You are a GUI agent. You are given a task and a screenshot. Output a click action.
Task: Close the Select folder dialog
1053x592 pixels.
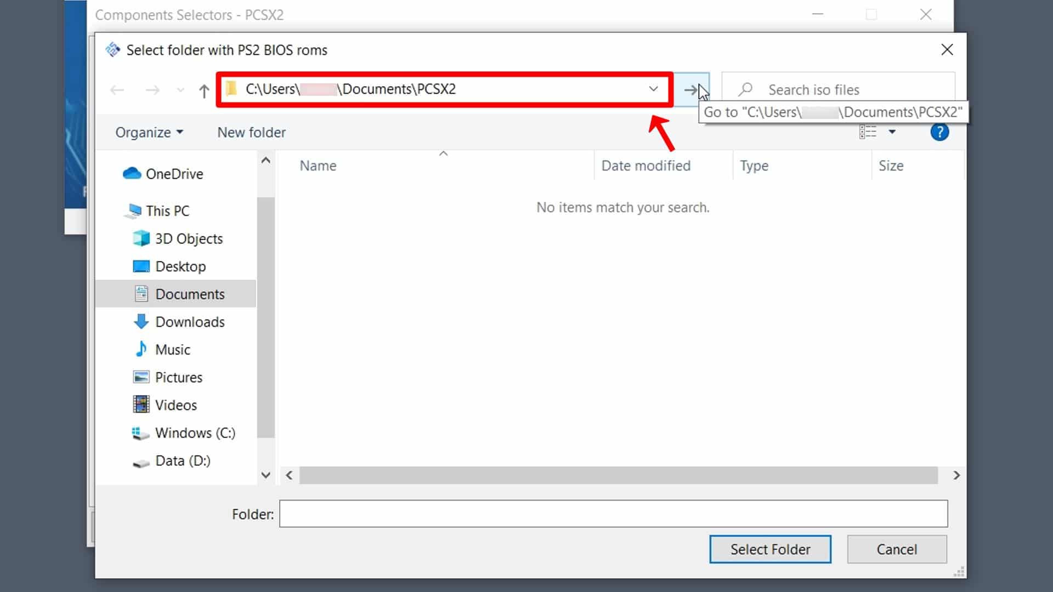(947, 50)
